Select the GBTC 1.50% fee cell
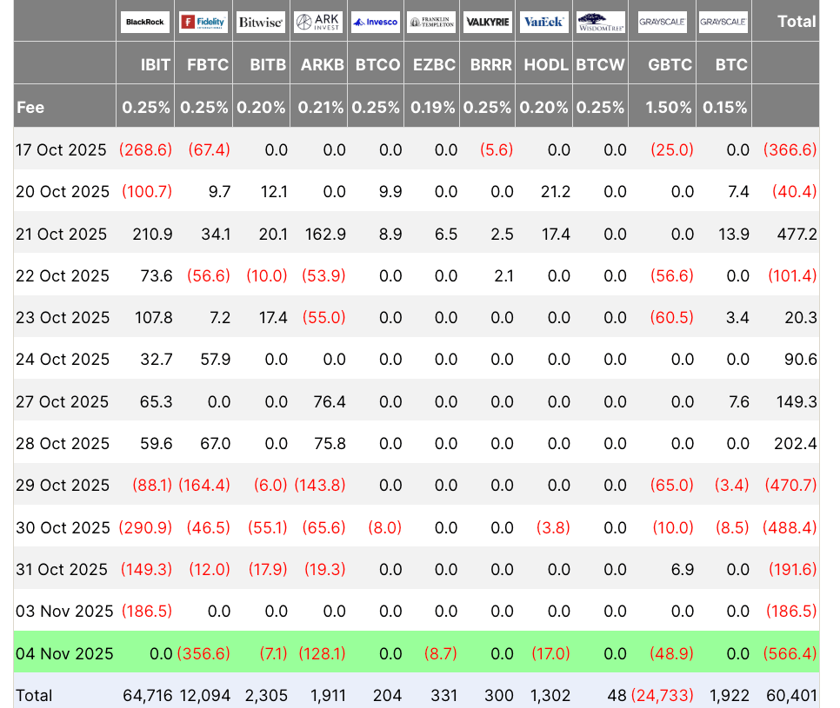Screen dimensions: 840x708 pyautogui.click(x=668, y=108)
